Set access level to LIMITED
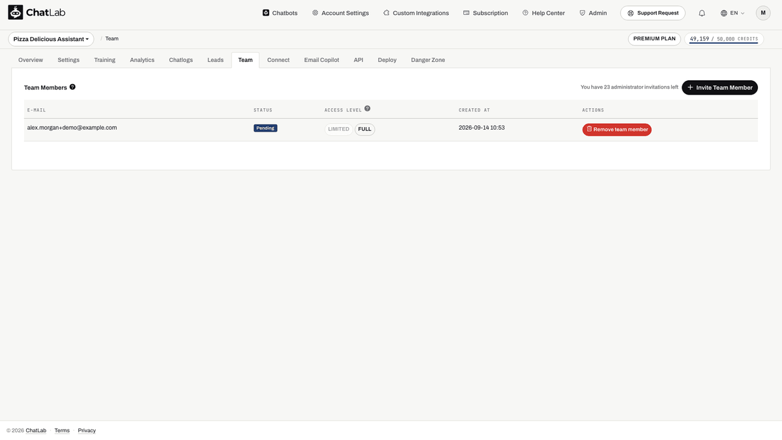Image resolution: width=782 pixels, height=440 pixels. tap(339, 129)
